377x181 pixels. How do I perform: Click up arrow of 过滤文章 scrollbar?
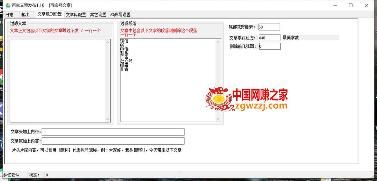click(108, 42)
